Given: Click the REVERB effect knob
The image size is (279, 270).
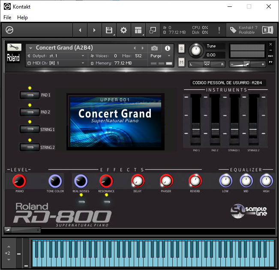Looking at the screenshot, I should click(195, 181).
